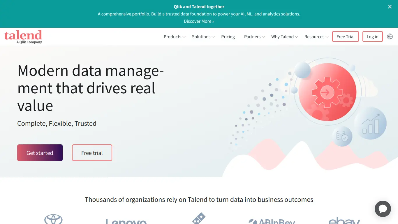Click the red gear illustration
398x224 pixels.
tap(327, 92)
